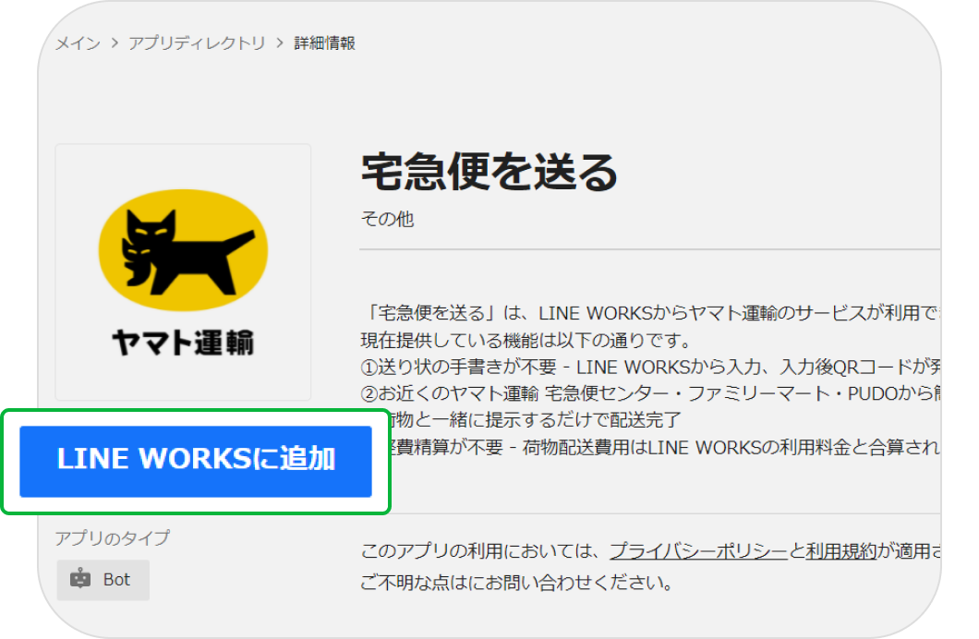Click the chevron after メイン

115,43
